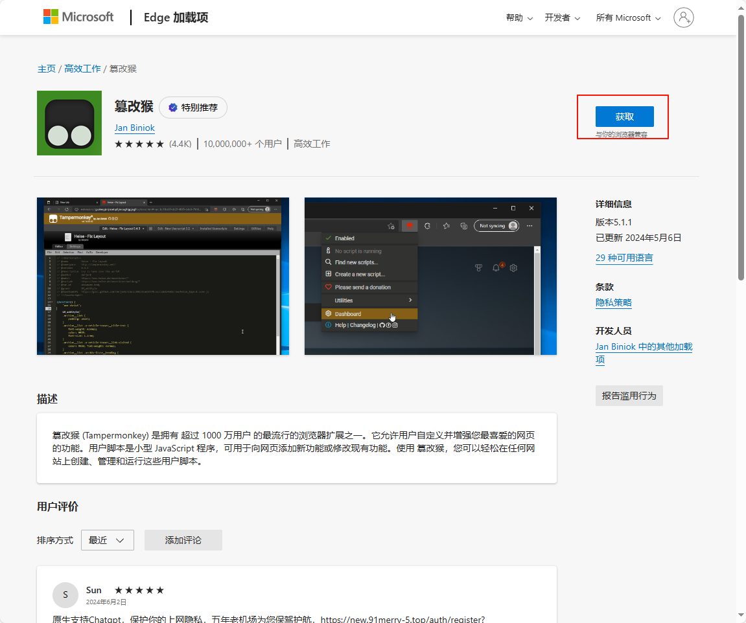Click the Edge 加载项 title link
Screen dimensions: 746x623
pos(176,17)
